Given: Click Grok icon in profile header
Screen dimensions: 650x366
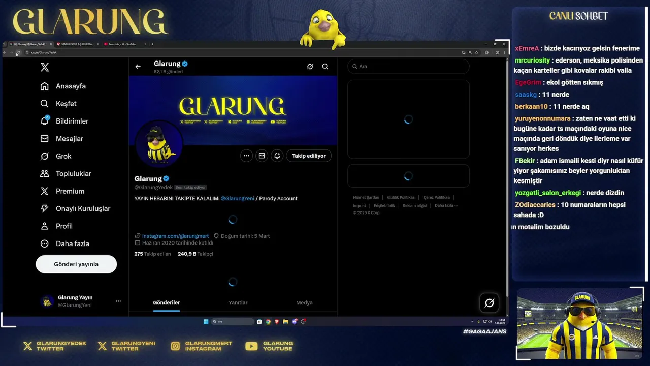Looking at the screenshot, I should tap(310, 67).
